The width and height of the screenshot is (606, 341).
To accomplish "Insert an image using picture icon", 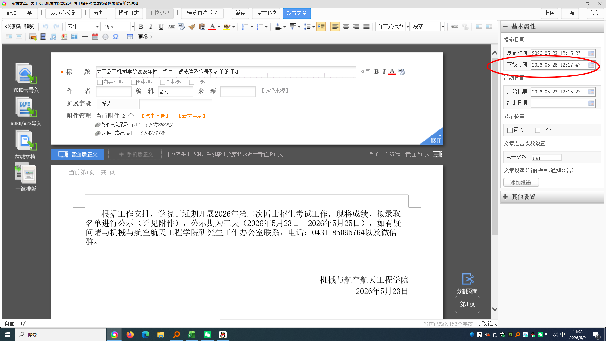I will point(33,37).
